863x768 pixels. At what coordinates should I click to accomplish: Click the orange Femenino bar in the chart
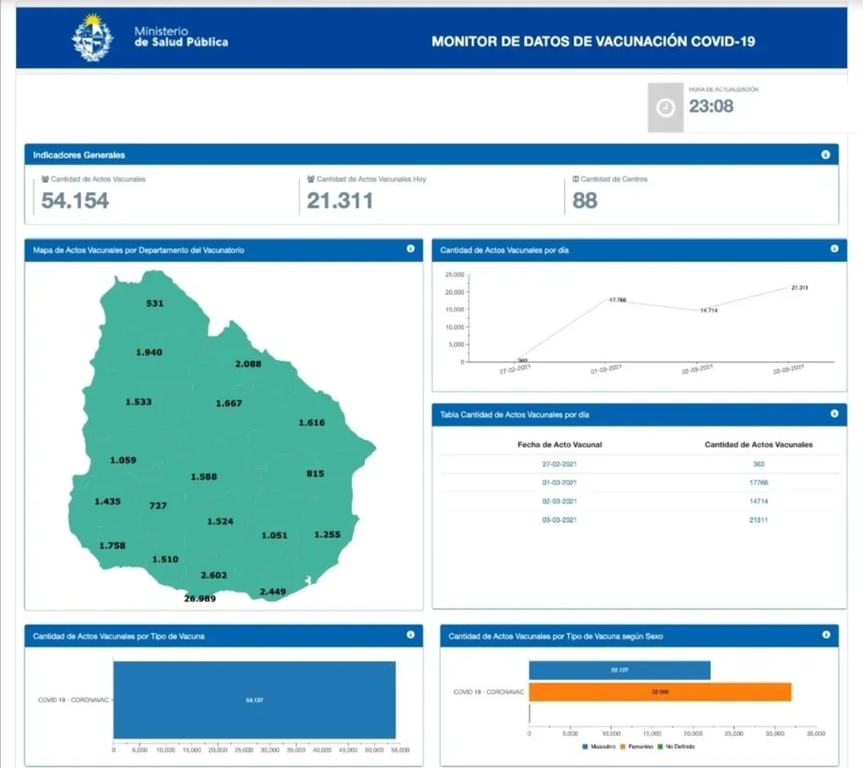coord(660,691)
